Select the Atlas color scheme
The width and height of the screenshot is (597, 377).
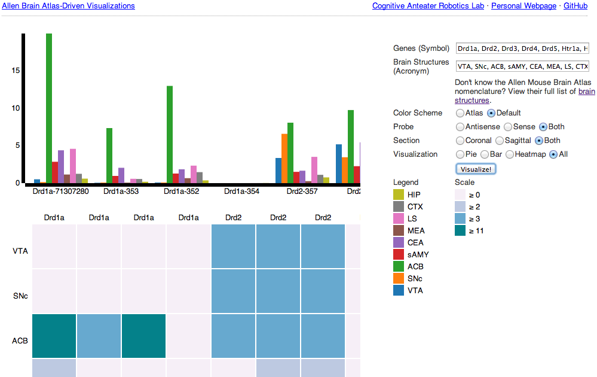click(460, 113)
